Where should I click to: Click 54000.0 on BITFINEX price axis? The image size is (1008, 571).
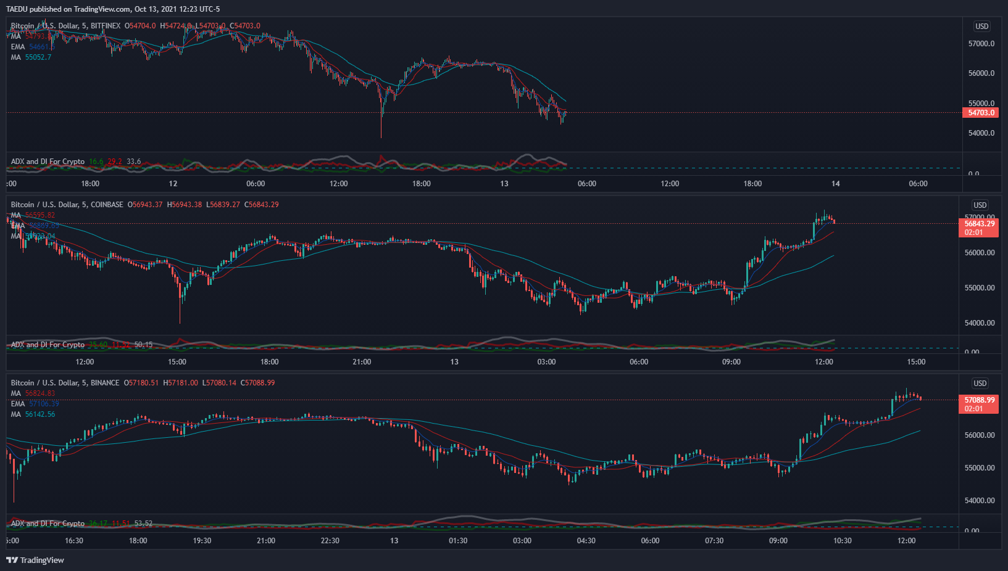pos(981,133)
